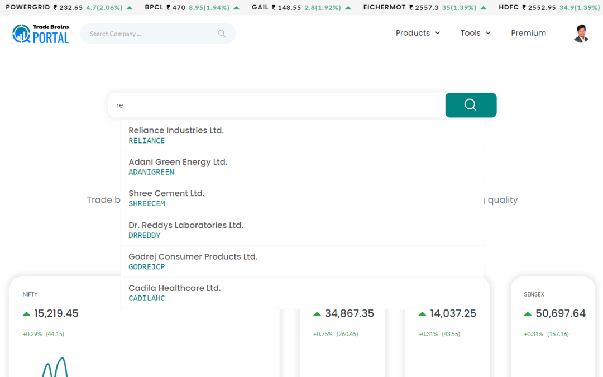Click the magnifier icon in header search

[x=222, y=34]
